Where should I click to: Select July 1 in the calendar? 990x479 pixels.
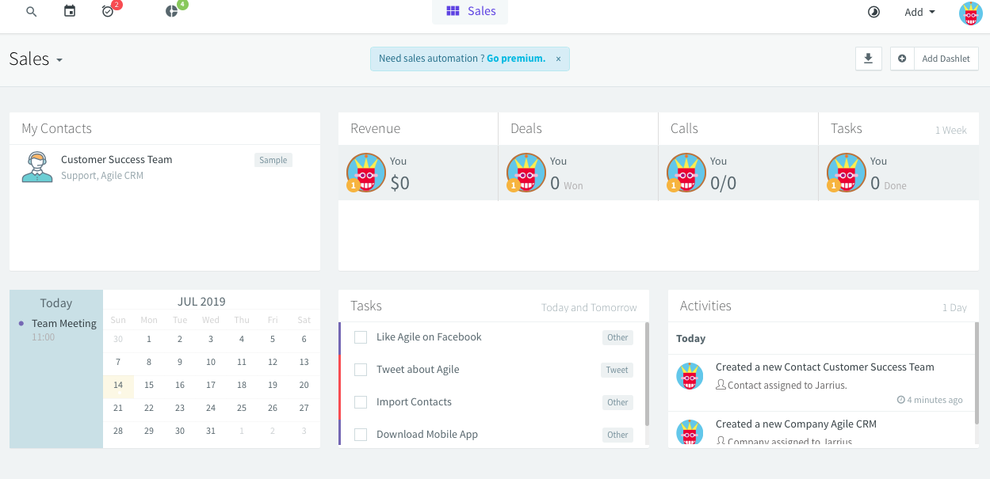click(149, 339)
